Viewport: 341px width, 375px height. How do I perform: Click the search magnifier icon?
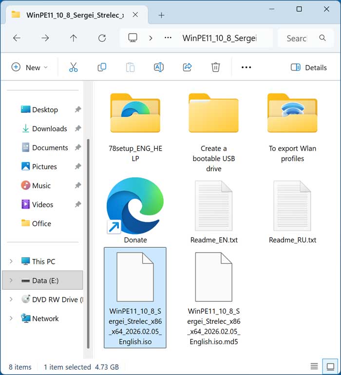(x=322, y=38)
